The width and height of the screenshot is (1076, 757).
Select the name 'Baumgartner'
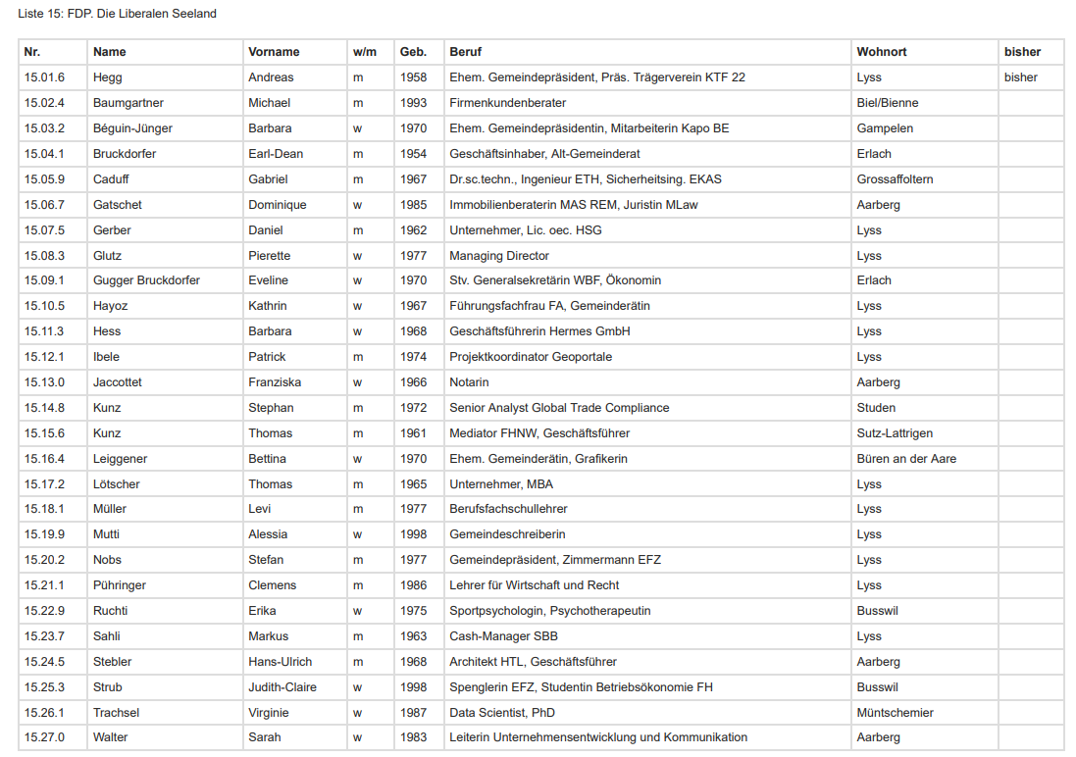click(128, 103)
